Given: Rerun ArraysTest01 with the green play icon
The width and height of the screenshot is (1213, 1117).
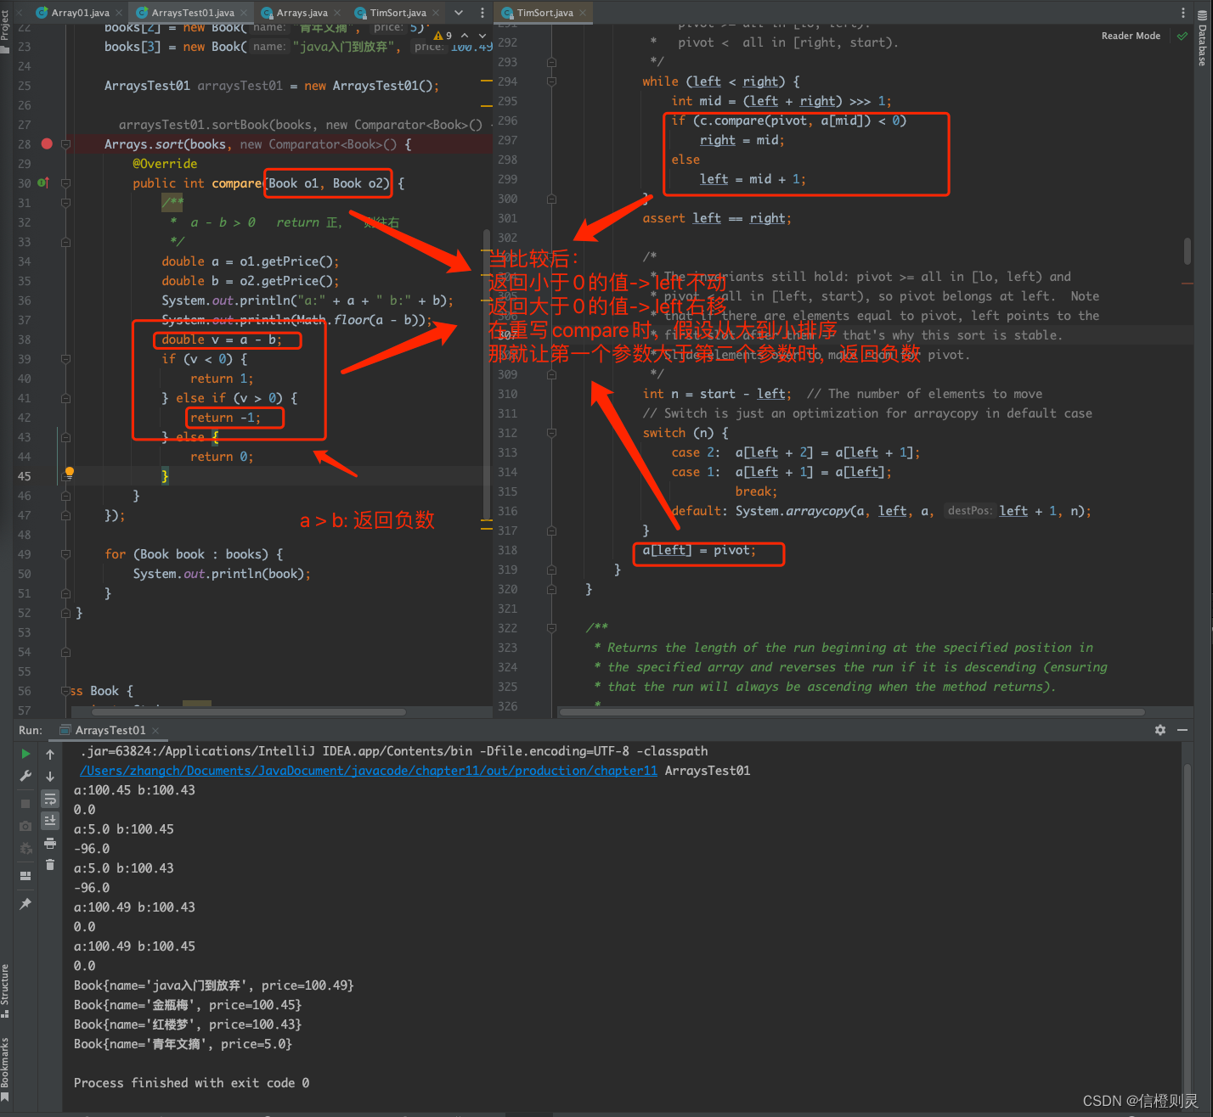Looking at the screenshot, I should (x=25, y=754).
